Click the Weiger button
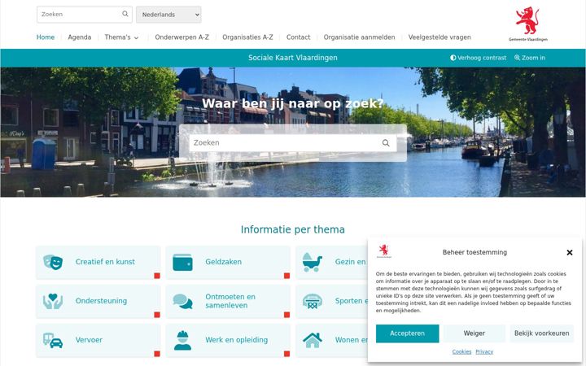 [x=474, y=333]
